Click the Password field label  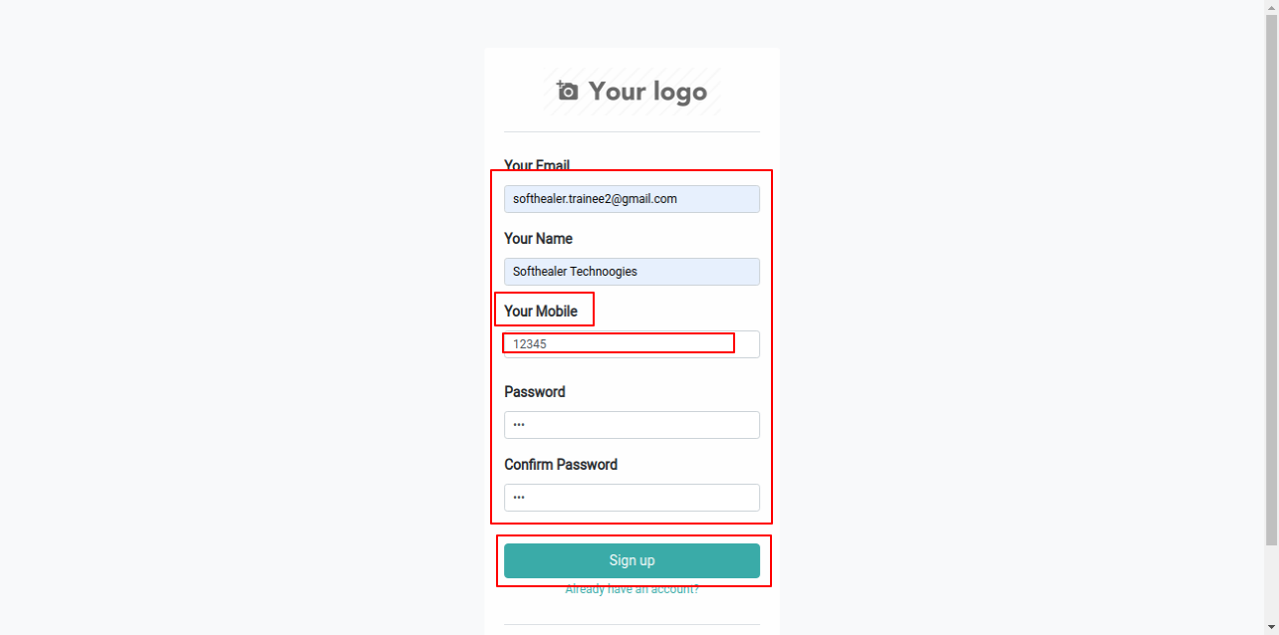(x=535, y=392)
